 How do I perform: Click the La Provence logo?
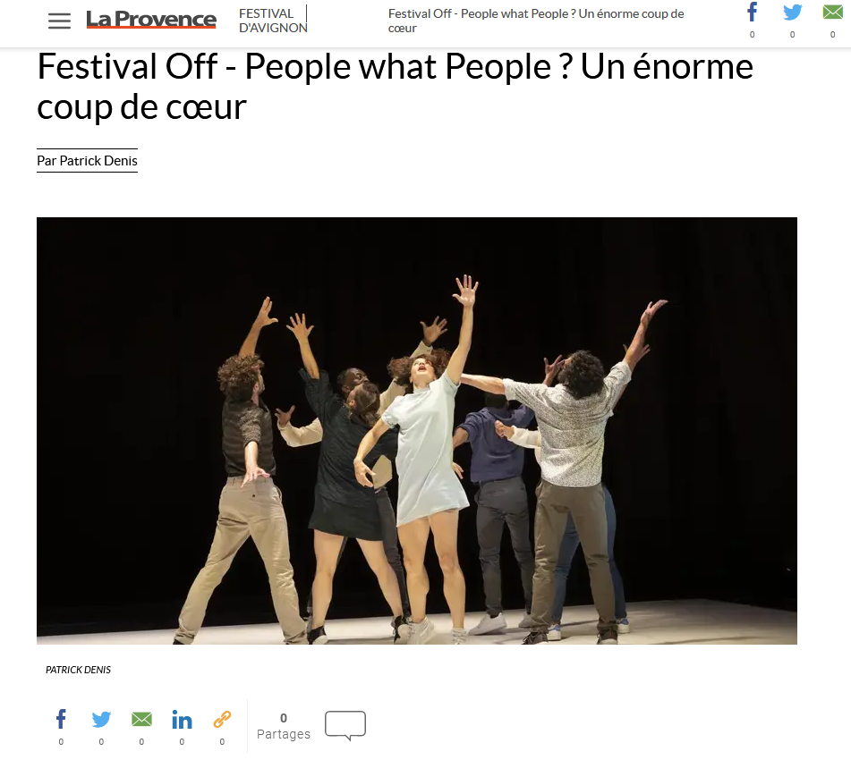(151, 20)
